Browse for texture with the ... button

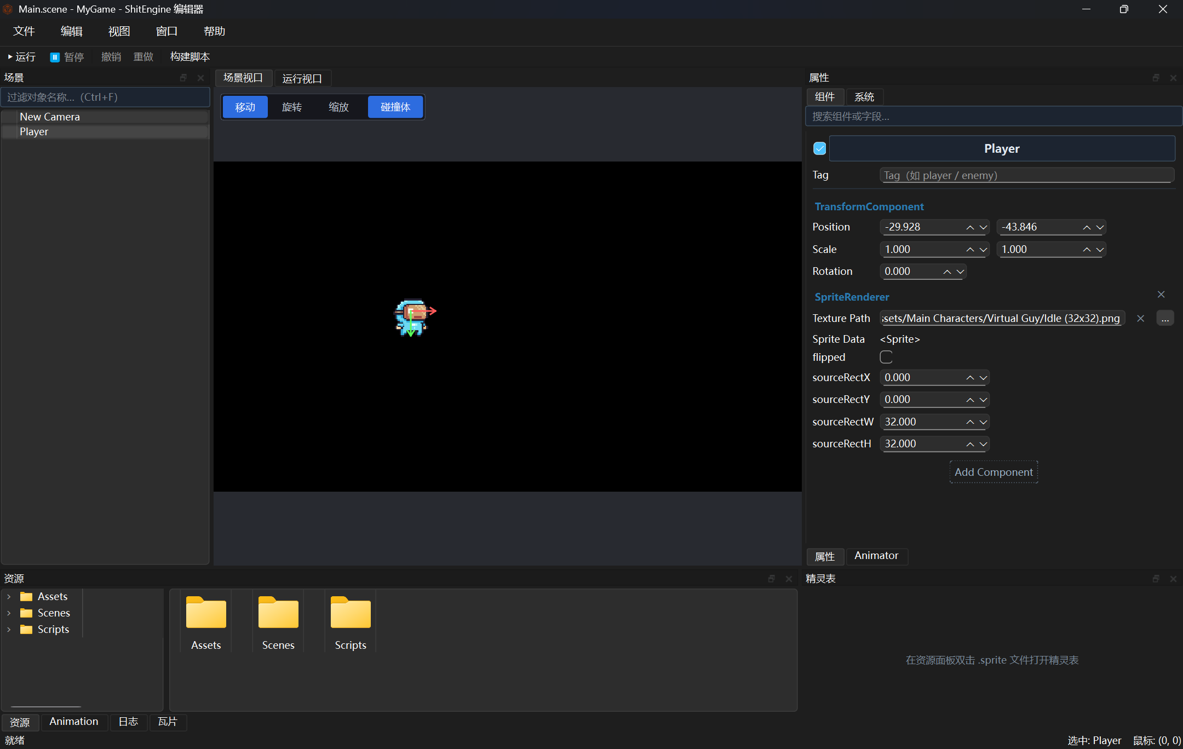click(x=1165, y=318)
